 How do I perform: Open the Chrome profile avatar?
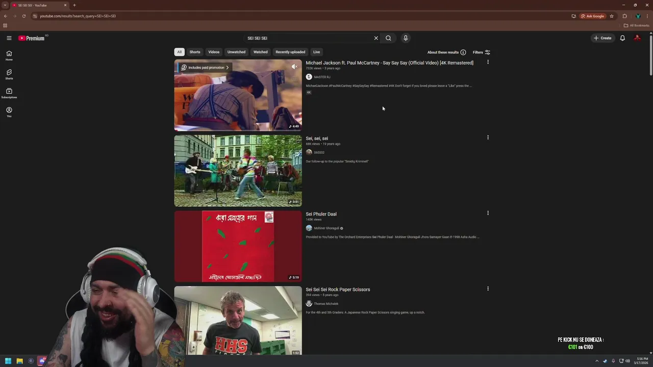pos(638,16)
